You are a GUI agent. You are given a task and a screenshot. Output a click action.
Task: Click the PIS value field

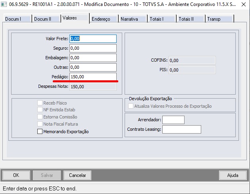192,70
